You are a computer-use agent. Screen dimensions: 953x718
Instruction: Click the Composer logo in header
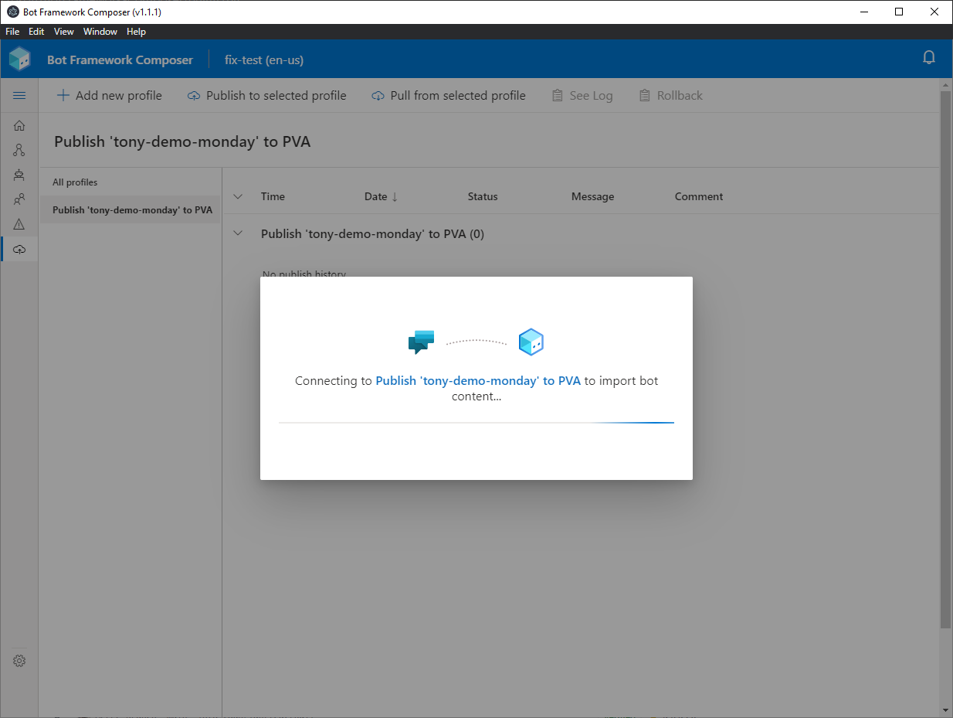click(x=20, y=59)
